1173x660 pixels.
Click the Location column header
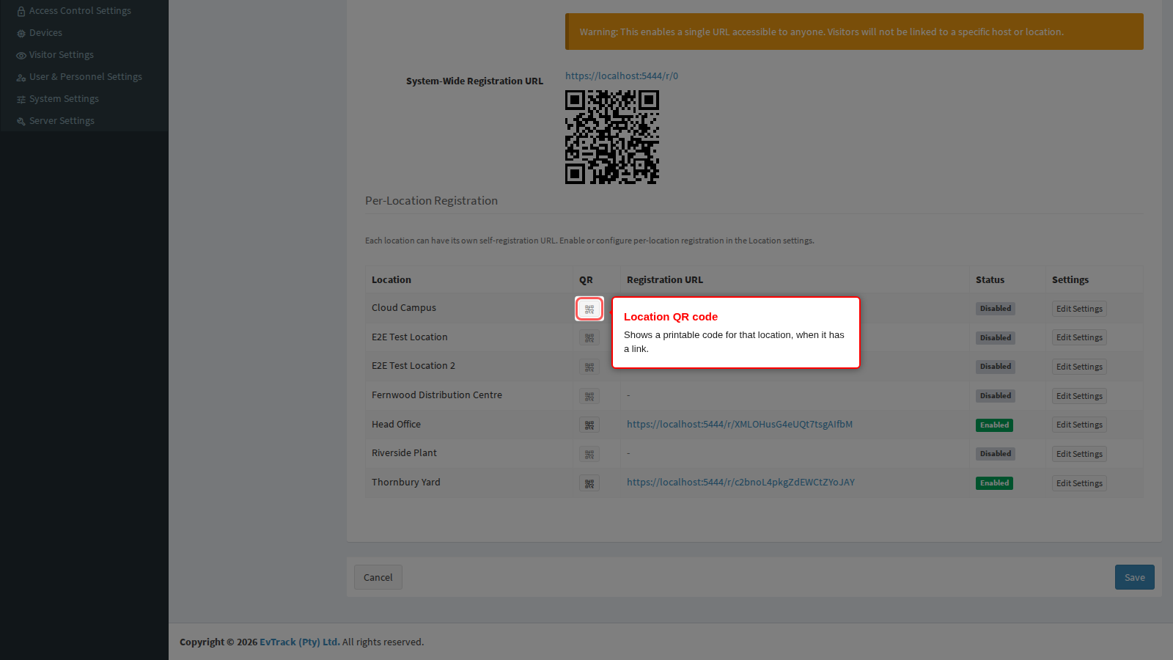pyautogui.click(x=391, y=279)
